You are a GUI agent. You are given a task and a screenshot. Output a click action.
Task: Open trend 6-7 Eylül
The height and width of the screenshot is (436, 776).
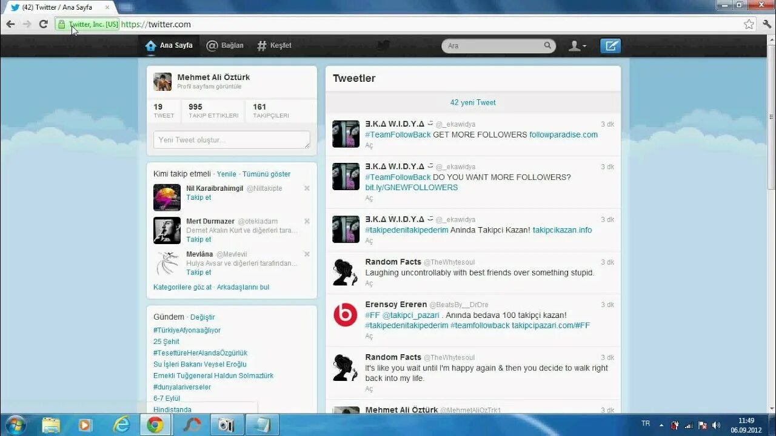click(167, 398)
